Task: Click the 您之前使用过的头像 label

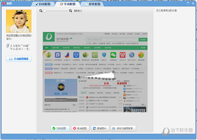Action: pyautogui.click(x=167, y=10)
